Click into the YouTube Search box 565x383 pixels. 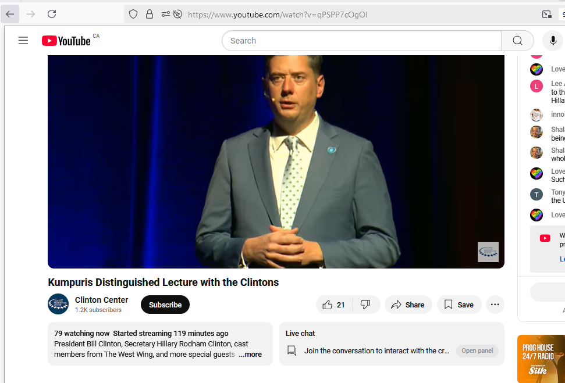361,41
